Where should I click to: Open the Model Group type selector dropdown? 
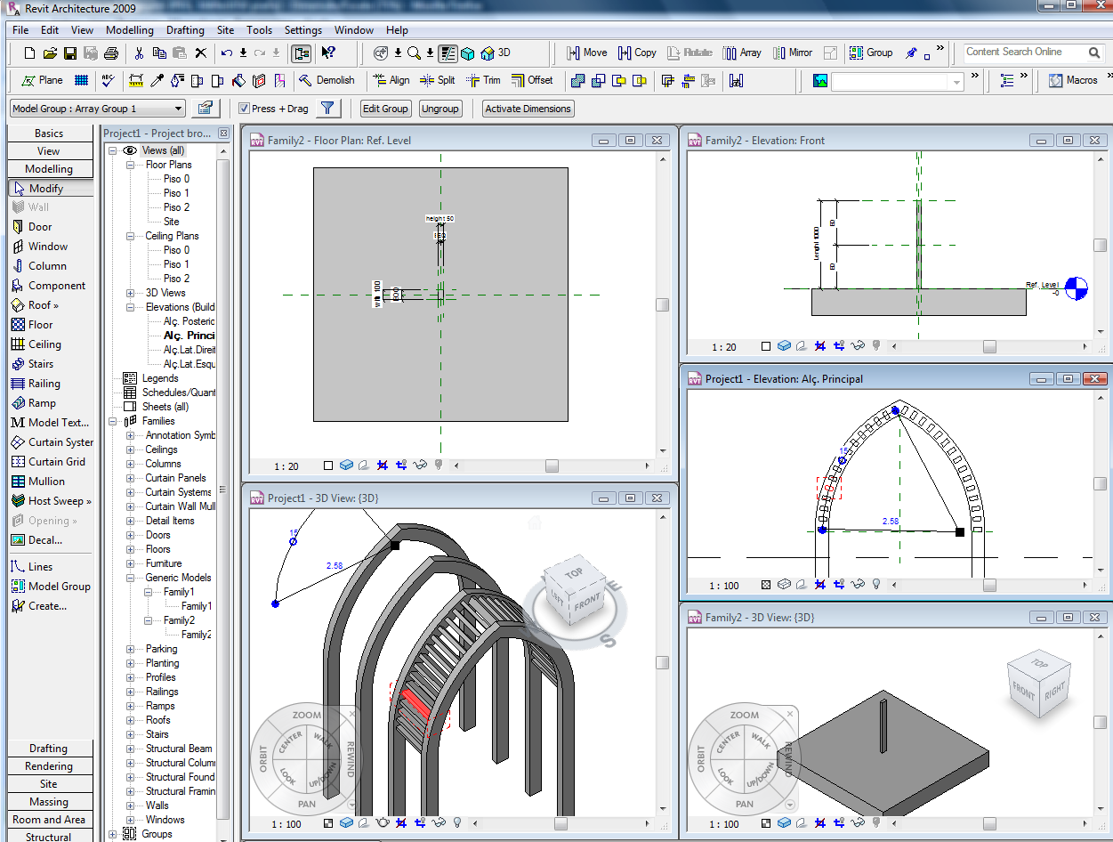[x=178, y=109]
